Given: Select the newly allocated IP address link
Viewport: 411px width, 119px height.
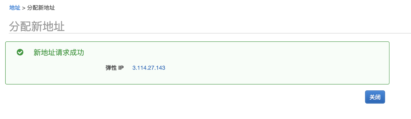Looking at the screenshot, I should click(149, 68).
